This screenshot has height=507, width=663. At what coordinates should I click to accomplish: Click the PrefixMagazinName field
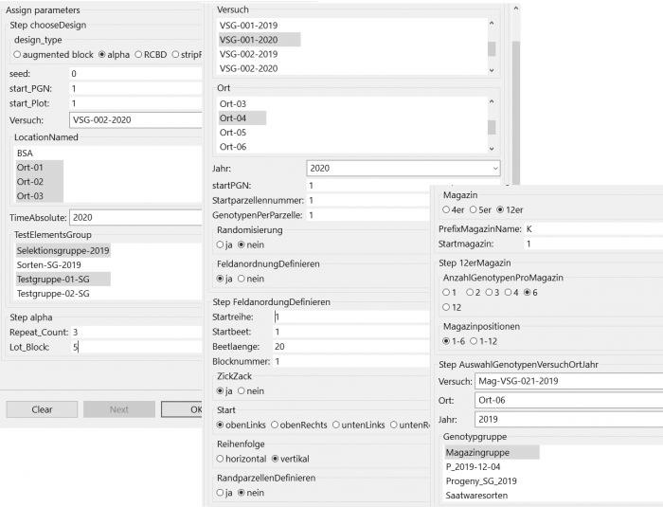click(594, 229)
